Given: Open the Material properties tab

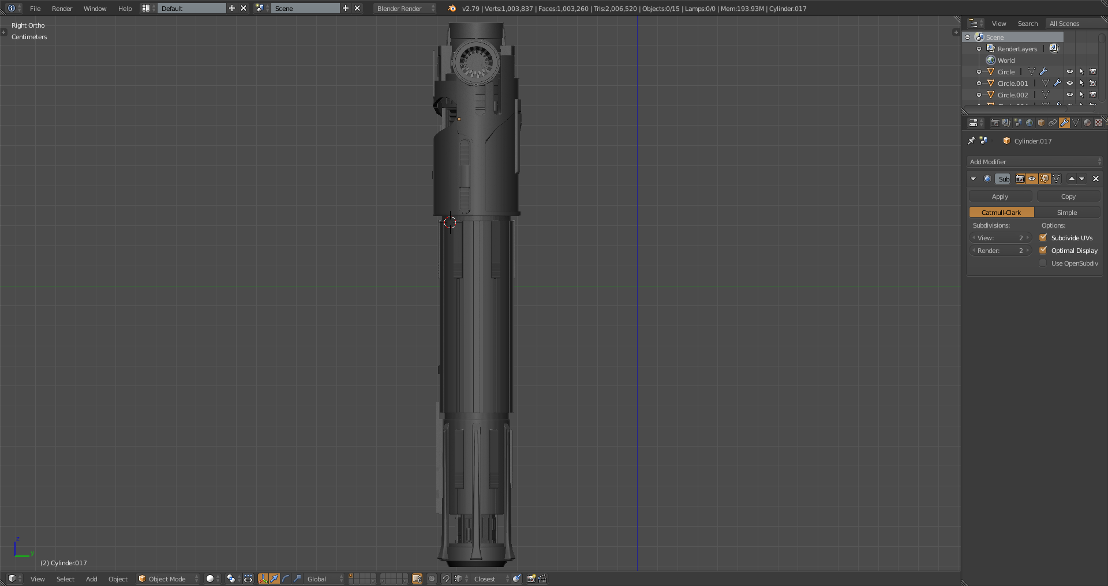Looking at the screenshot, I should tap(1087, 123).
